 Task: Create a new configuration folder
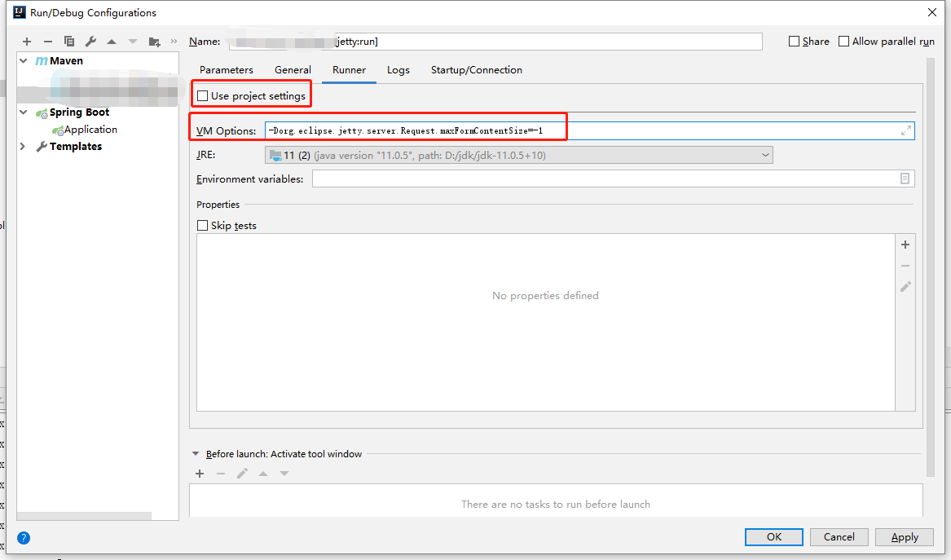point(155,41)
